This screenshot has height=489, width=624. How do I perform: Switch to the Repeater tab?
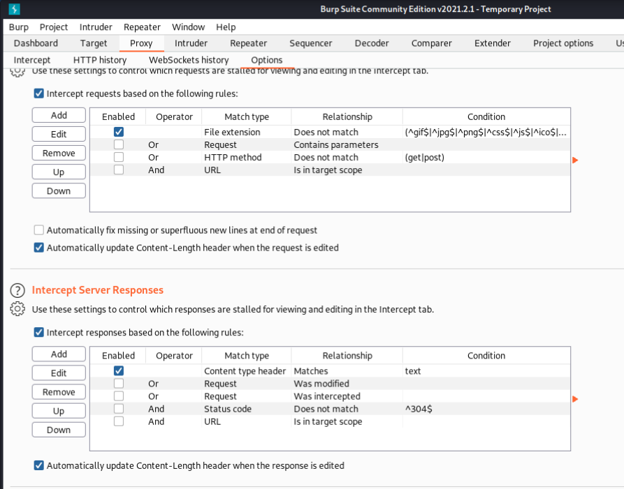coord(248,43)
